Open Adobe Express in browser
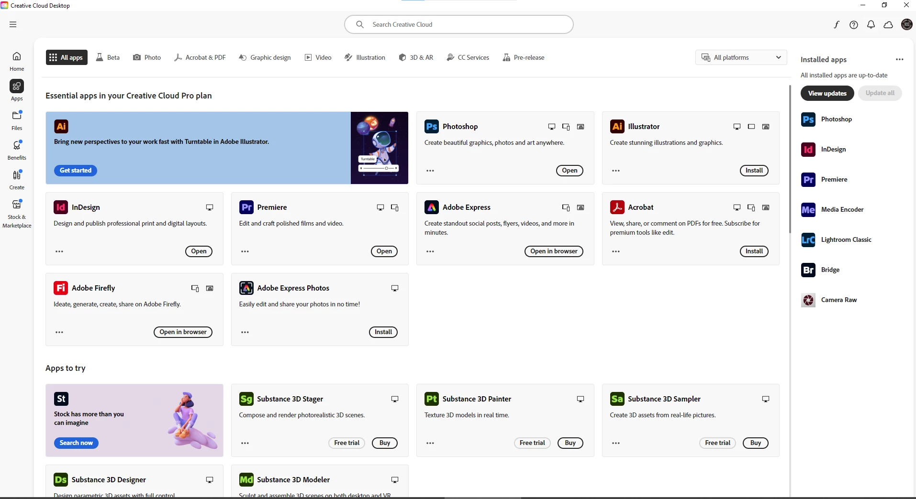 (x=554, y=251)
